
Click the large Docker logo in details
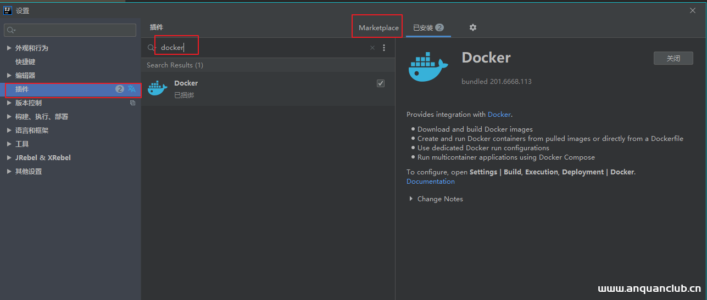pyautogui.click(x=428, y=67)
